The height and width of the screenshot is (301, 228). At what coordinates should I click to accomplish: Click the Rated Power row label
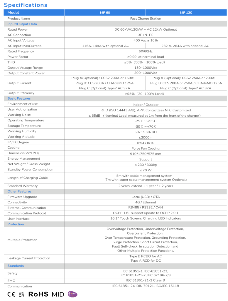(18, 29)
